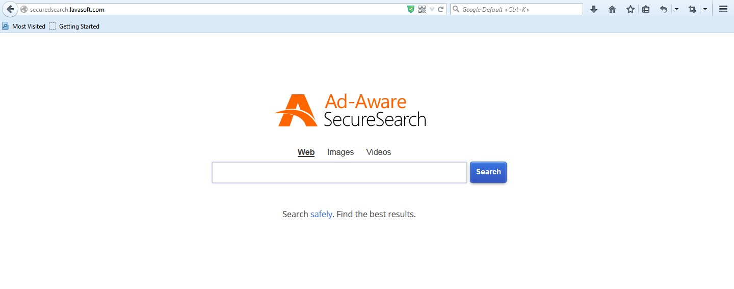
Task: Reload the current page
Action: click(x=441, y=9)
